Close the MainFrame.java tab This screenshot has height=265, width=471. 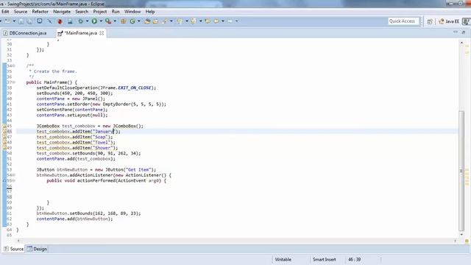point(102,33)
